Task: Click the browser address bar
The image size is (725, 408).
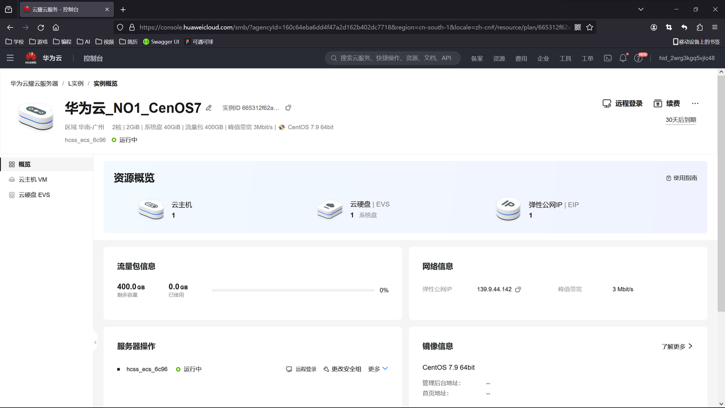Action: [355, 27]
